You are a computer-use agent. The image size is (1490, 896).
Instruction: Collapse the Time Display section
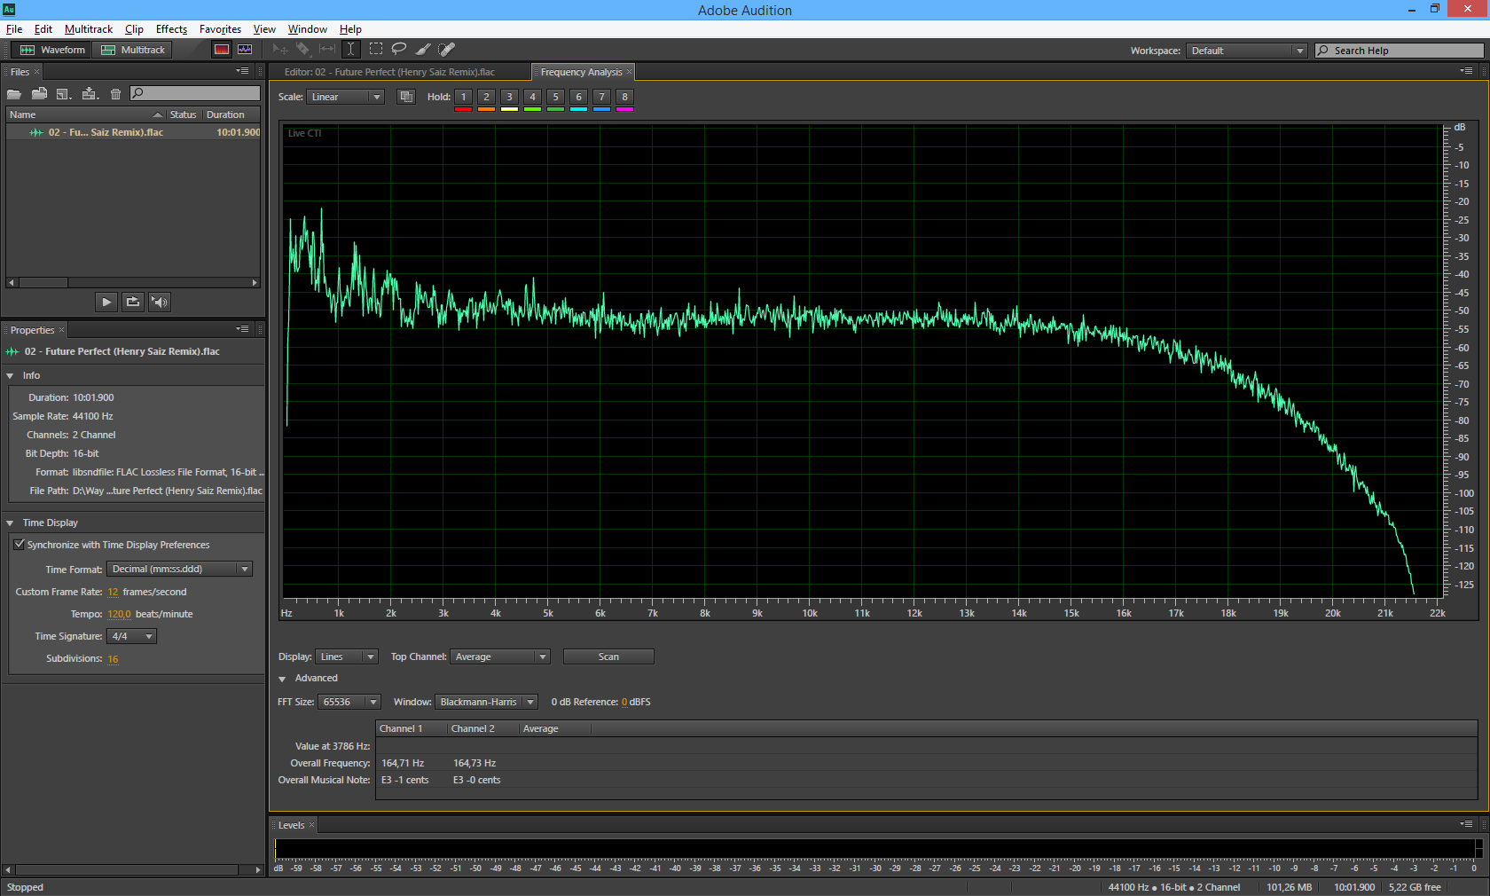click(11, 523)
